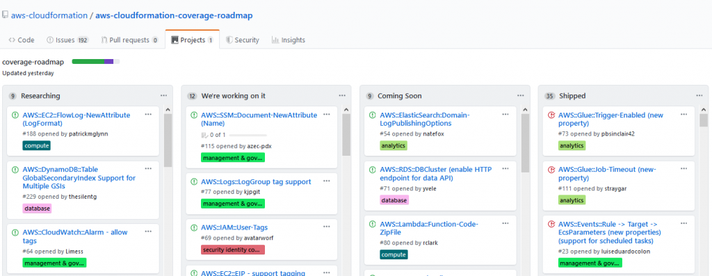Screen dimensions: 712x276
Task: Click open-issue icon on CloudWatch Alarm card
Action: 15,232
